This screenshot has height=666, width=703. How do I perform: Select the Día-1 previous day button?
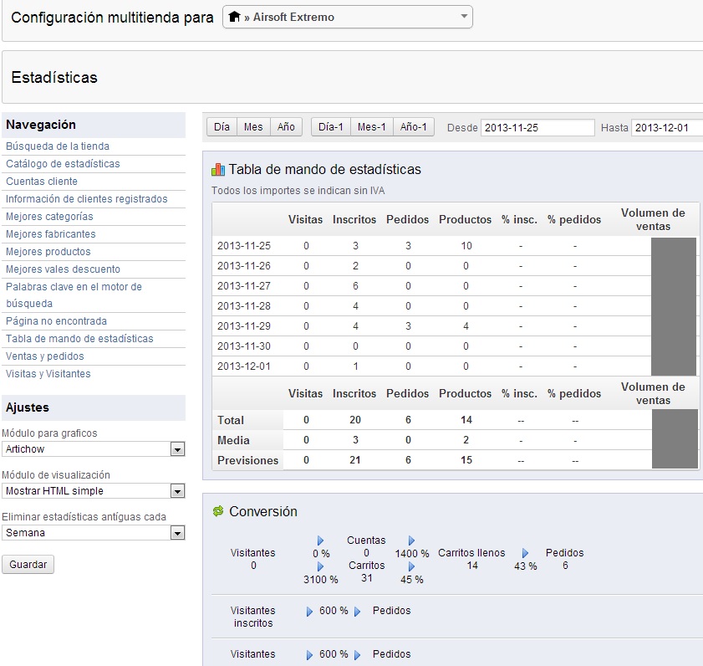click(331, 127)
